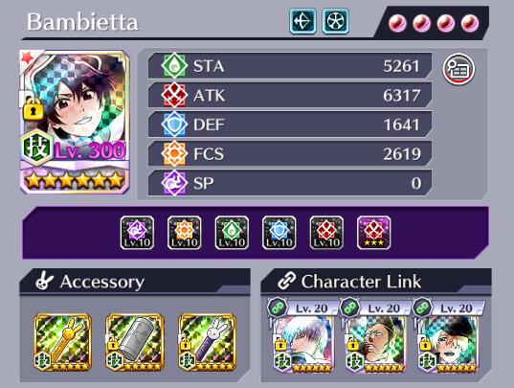Click the bow and arrow skill icon
This screenshot has width=514, height=388.
coord(302,21)
